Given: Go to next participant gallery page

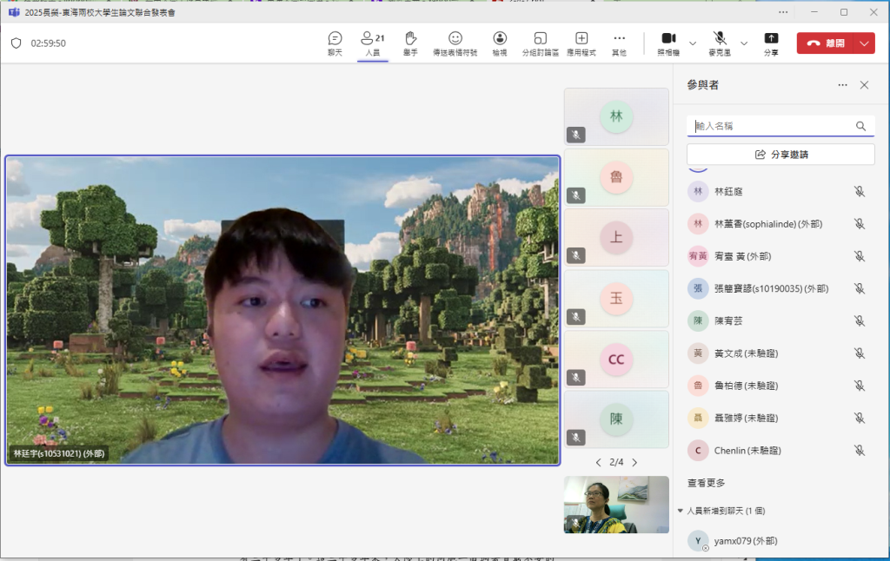Looking at the screenshot, I should [x=634, y=462].
